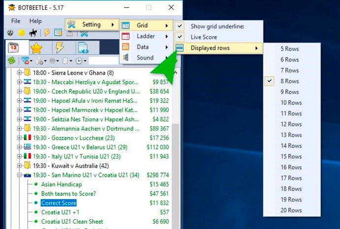Select 12 Rows option

(292, 124)
